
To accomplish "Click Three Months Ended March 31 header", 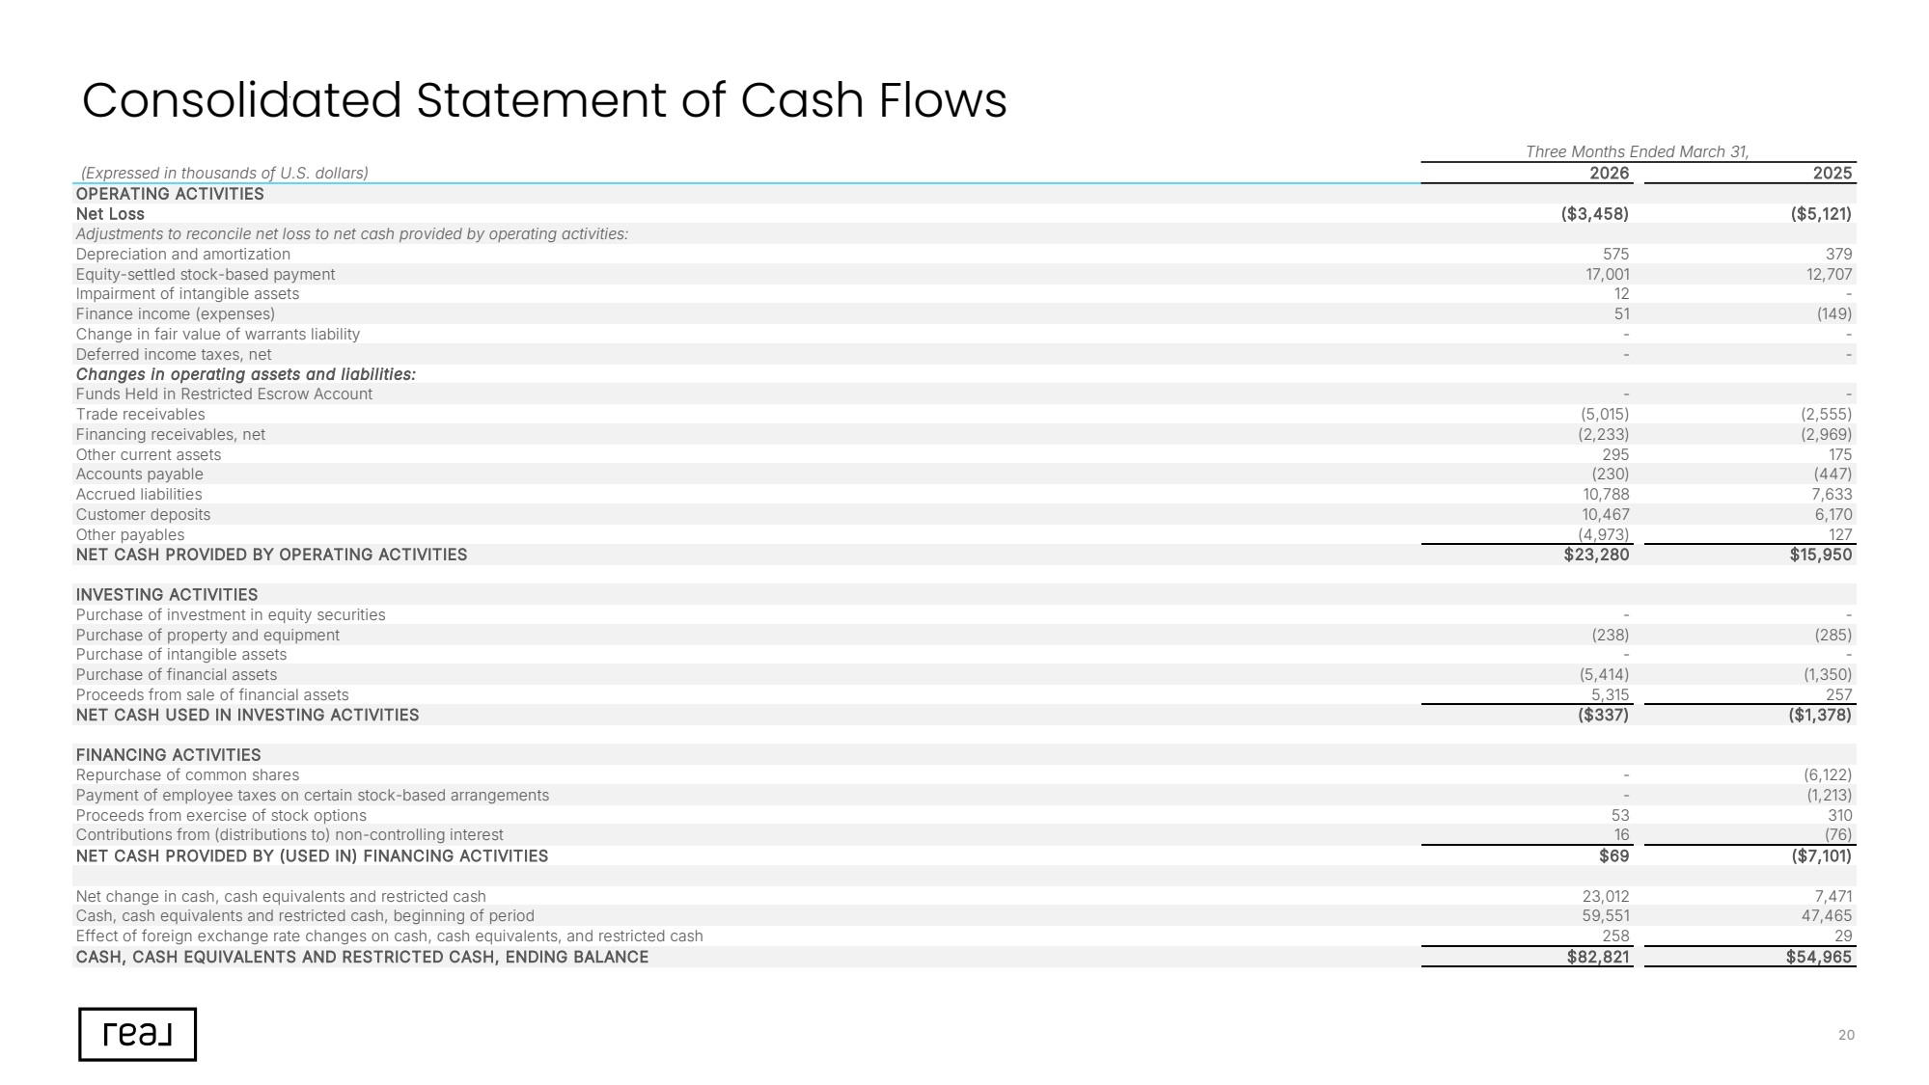I will coord(1638,152).
